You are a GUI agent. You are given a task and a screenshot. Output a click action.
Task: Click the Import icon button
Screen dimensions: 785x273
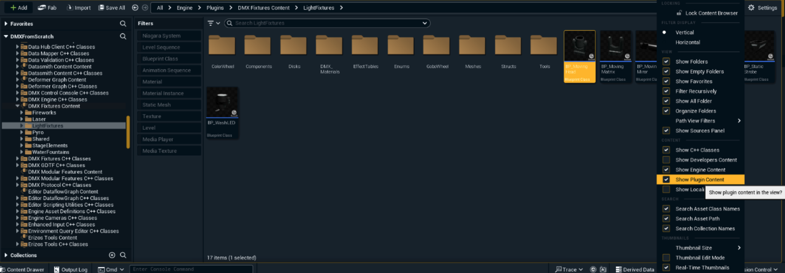click(x=70, y=8)
